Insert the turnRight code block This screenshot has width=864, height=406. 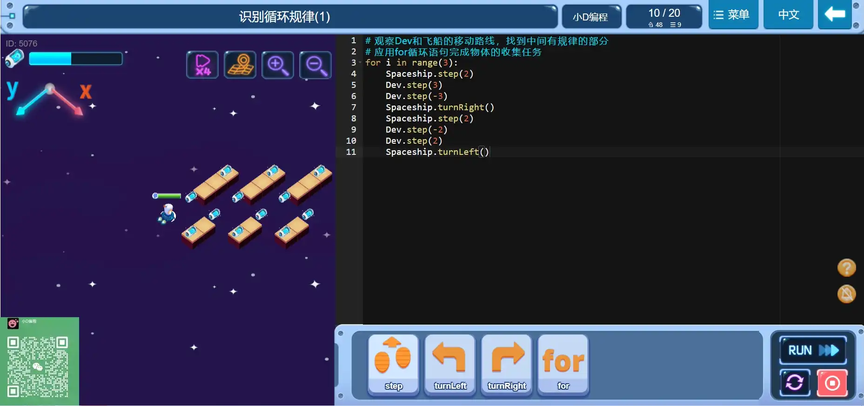coord(507,365)
